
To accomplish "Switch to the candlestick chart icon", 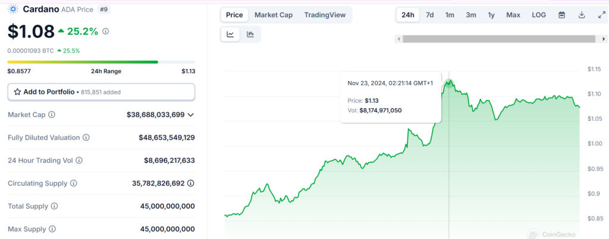I will click(250, 34).
